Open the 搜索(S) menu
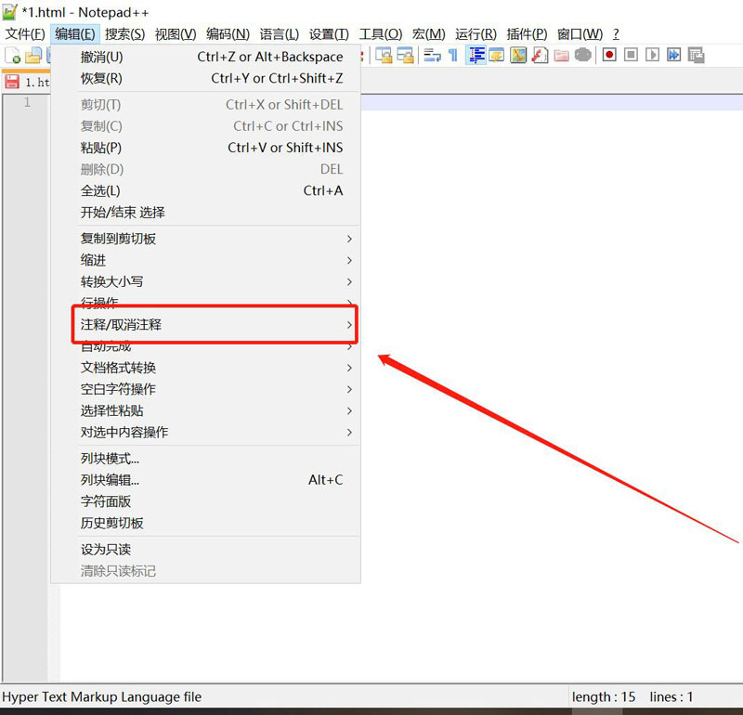Image resolution: width=743 pixels, height=715 pixels. coord(124,34)
